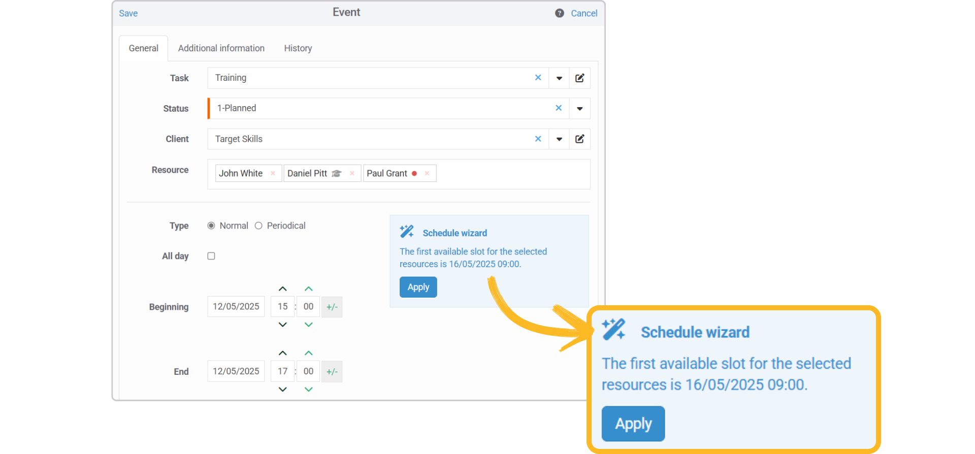This screenshot has height=454, width=975.
Task: Click the help question mark icon
Action: coord(559,13)
